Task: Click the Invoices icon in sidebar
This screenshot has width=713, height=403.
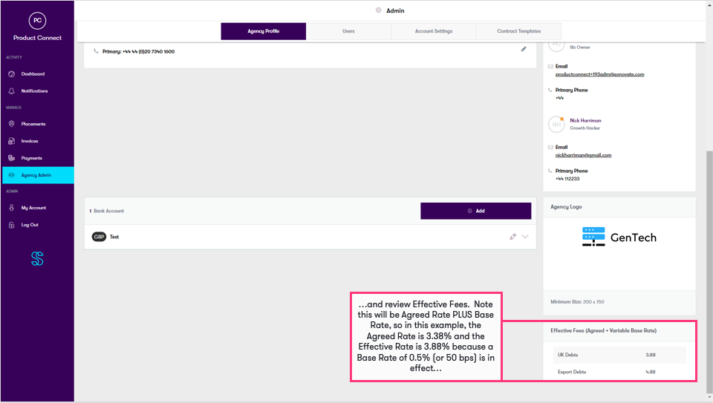Action: click(x=11, y=141)
